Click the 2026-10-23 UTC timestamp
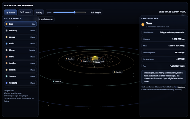190x119 pixels. (x=172, y=12)
